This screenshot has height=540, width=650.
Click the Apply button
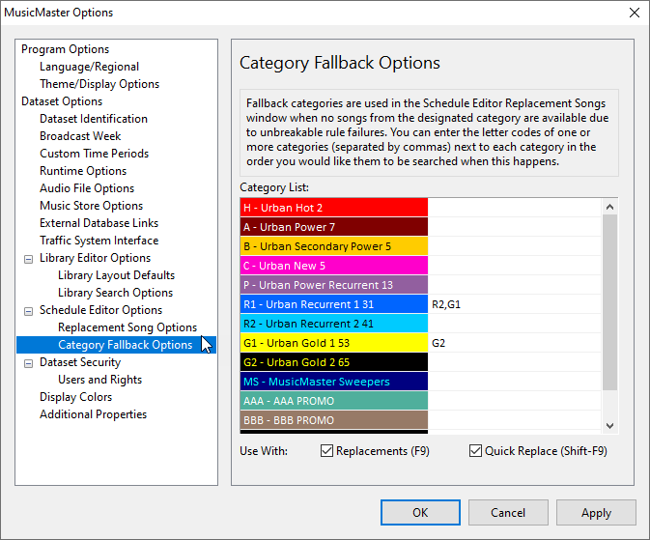click(596, 513)
